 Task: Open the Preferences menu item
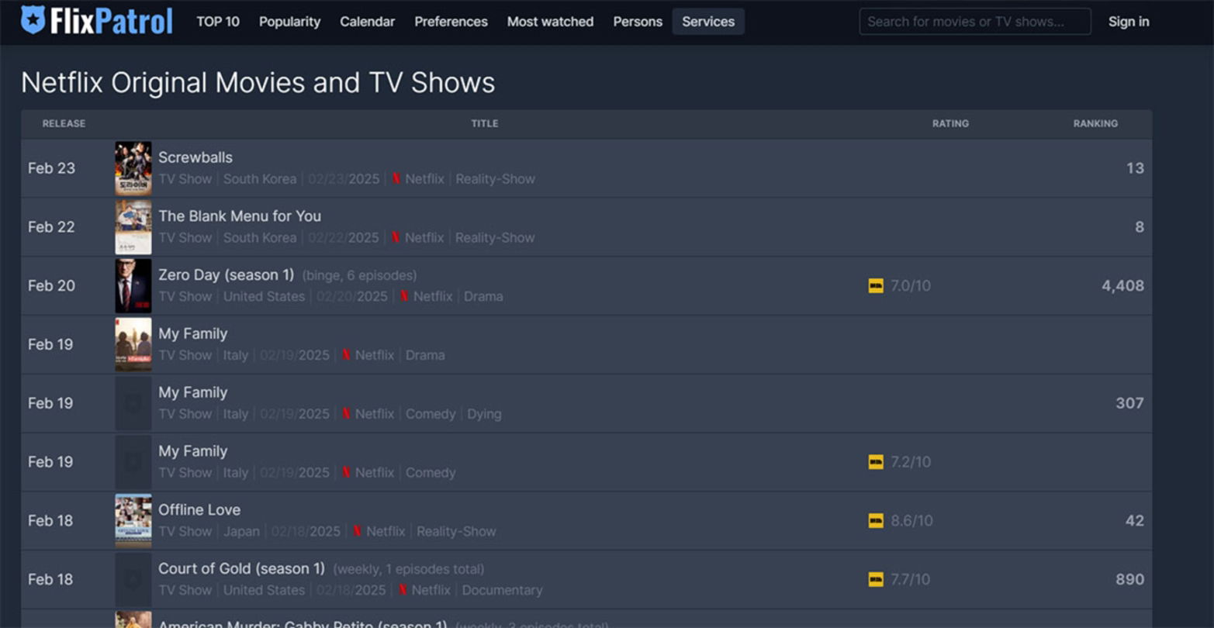(x=451, y=22)
